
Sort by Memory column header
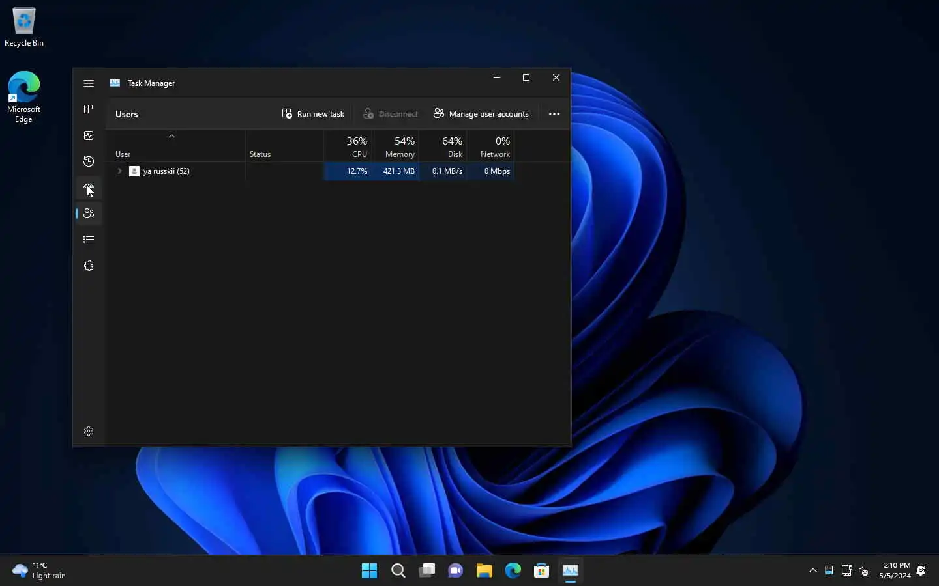[396, 146]
